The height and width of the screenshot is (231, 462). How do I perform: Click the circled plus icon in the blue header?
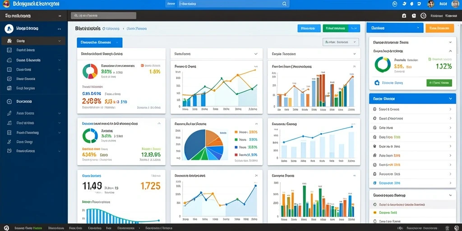coord(395,4)
